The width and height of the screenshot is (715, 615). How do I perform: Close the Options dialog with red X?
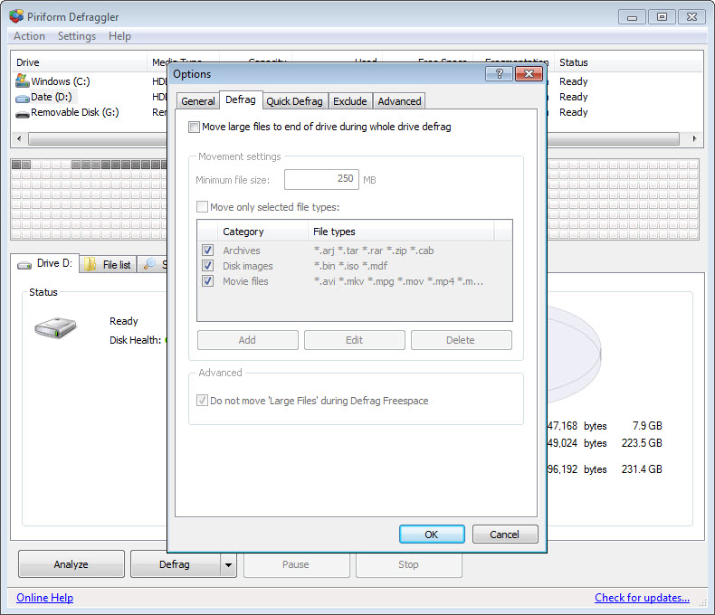529,74
